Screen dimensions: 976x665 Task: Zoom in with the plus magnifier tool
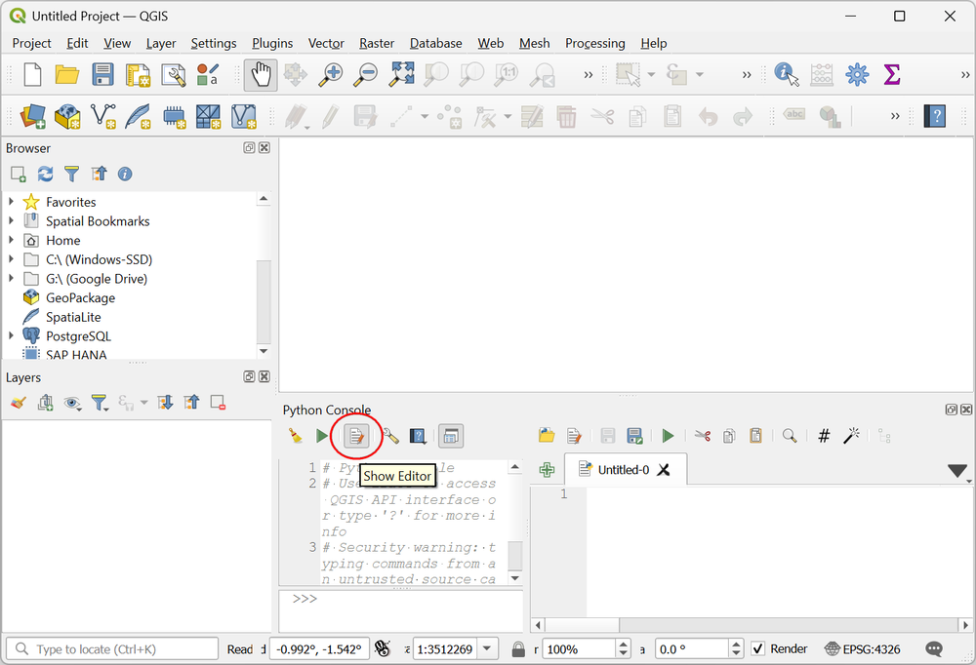coord(330,75)
